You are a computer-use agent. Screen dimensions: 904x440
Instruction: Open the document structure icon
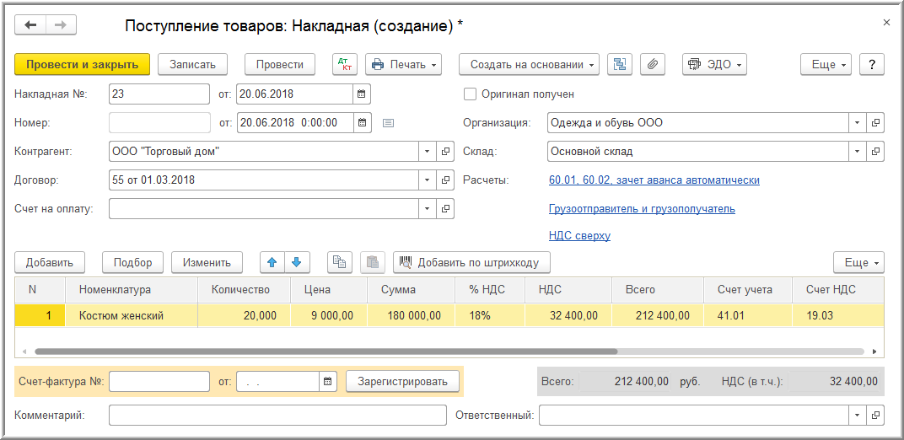point(620,64)
